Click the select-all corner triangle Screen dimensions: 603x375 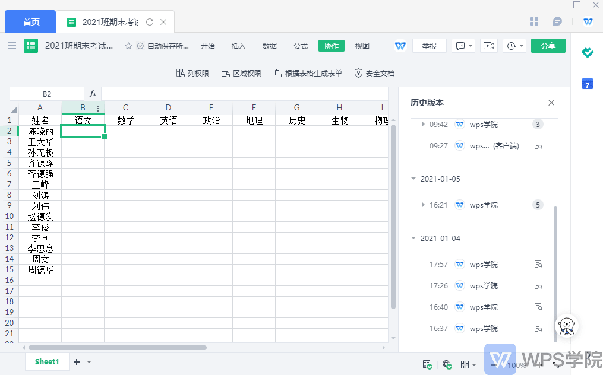[14, 110]
